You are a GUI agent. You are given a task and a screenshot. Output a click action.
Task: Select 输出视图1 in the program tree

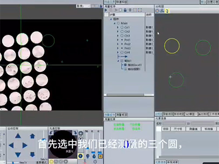[134, 69]
